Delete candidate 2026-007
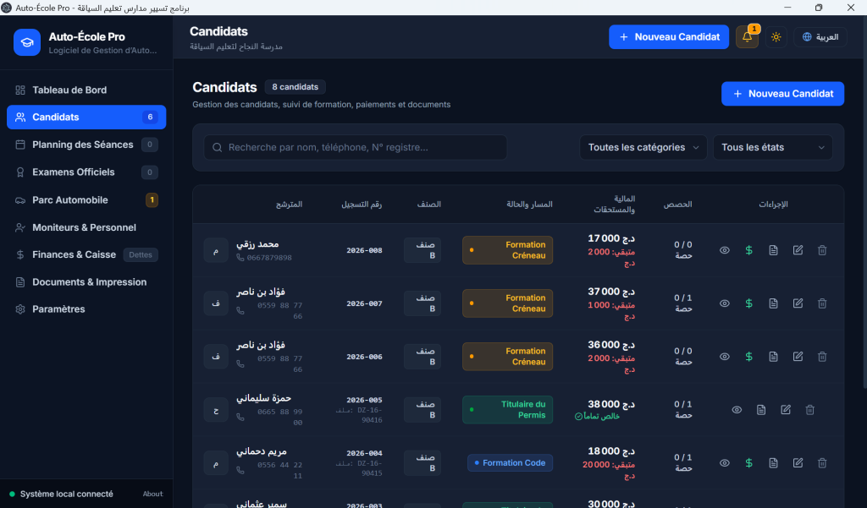 pos(822,303)
